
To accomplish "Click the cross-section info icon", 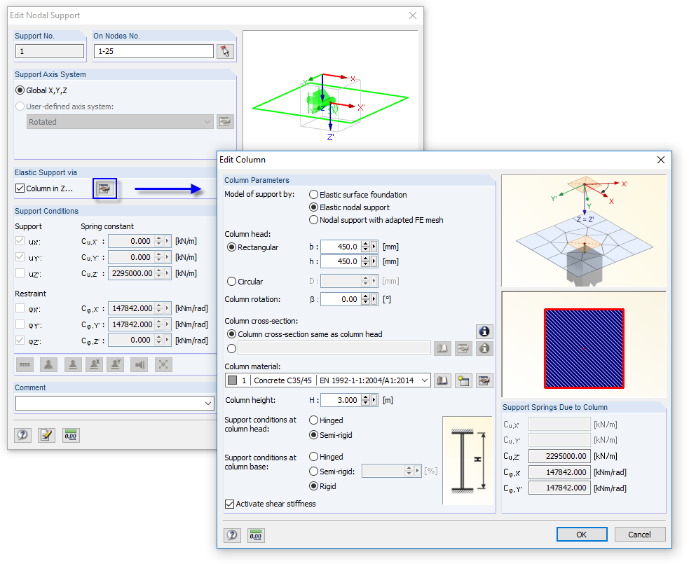I will (x=484, y=331).
